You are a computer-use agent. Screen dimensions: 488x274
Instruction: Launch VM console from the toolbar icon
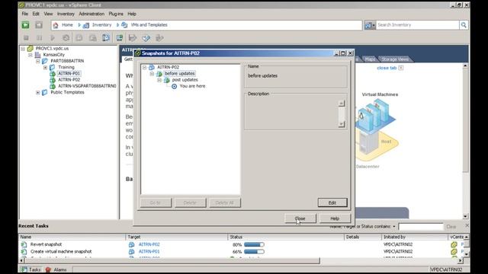pyautogui.click(x=120, y=38)
